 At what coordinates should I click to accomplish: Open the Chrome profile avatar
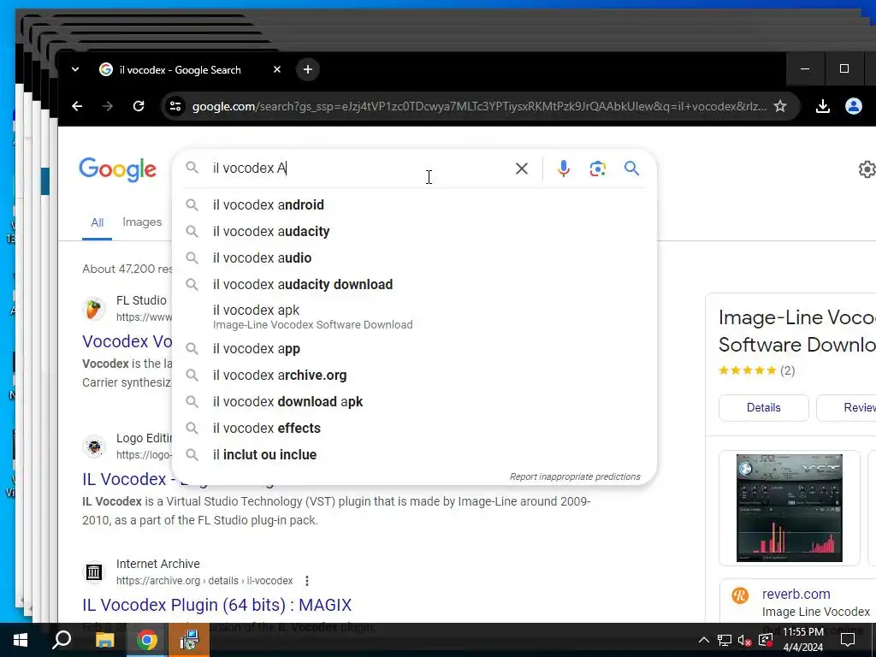point(853,106)
